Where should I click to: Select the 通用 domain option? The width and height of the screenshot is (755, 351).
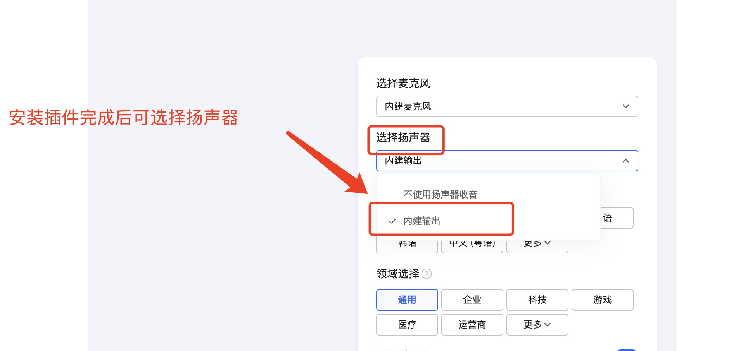407,300
